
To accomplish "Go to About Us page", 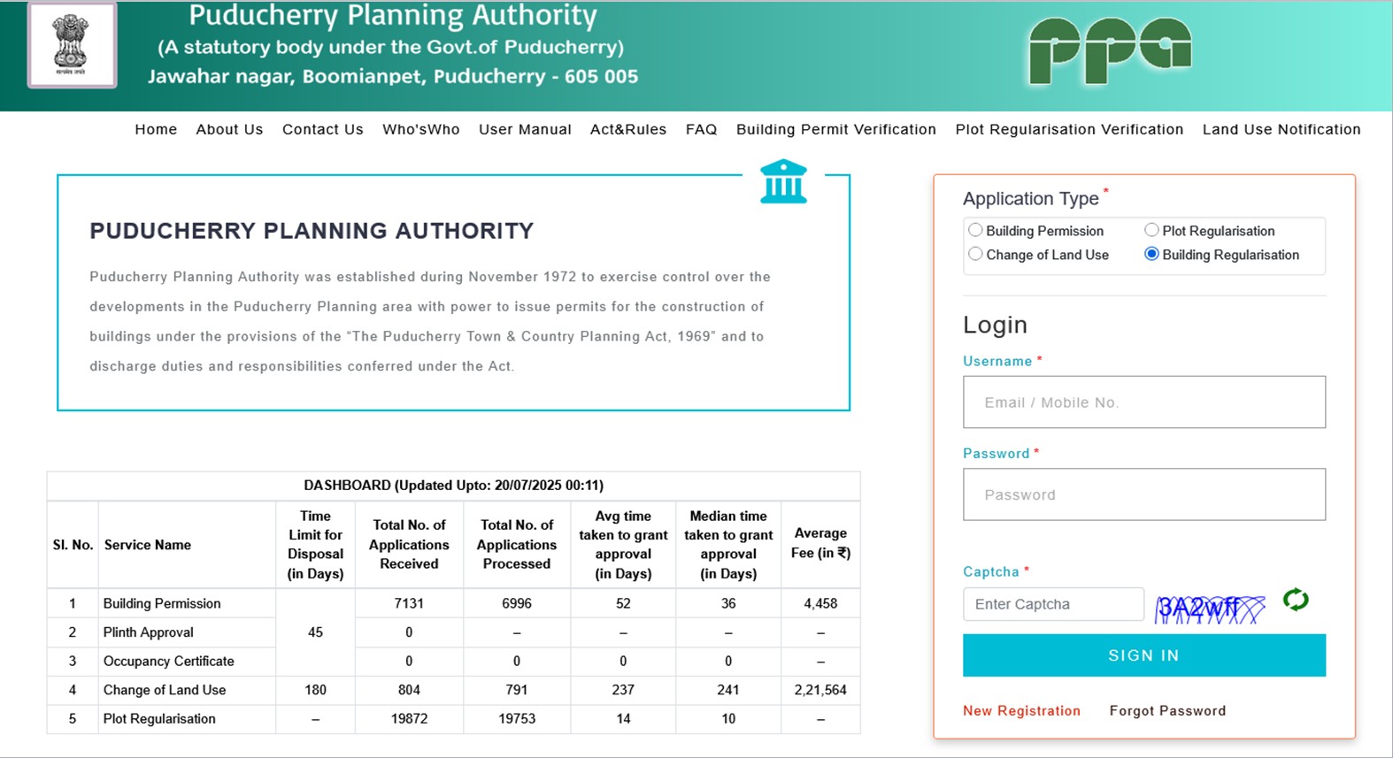I will pos(229,129).
